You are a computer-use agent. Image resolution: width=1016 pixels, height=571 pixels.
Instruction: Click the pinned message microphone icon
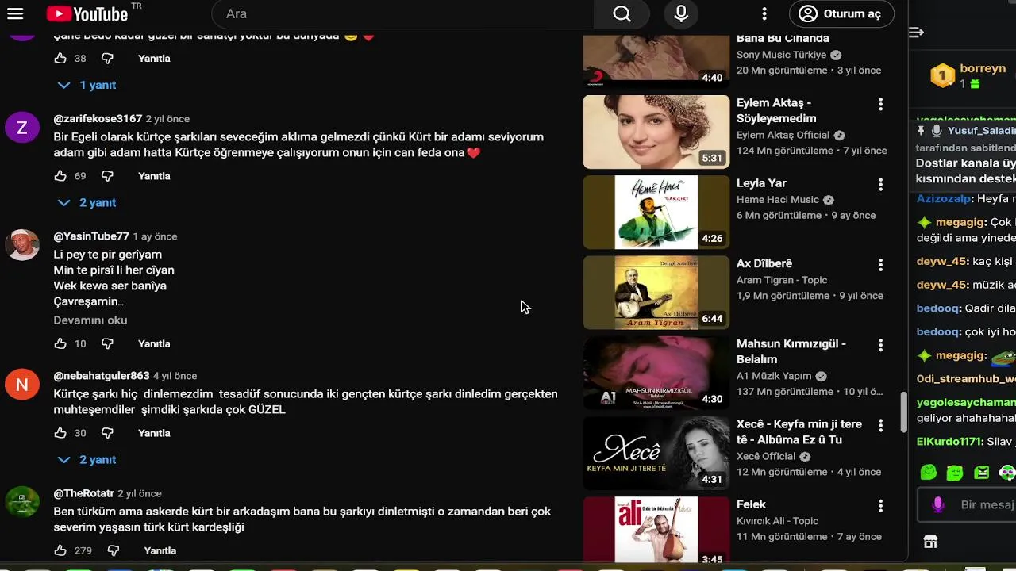[x=937, y=131]
